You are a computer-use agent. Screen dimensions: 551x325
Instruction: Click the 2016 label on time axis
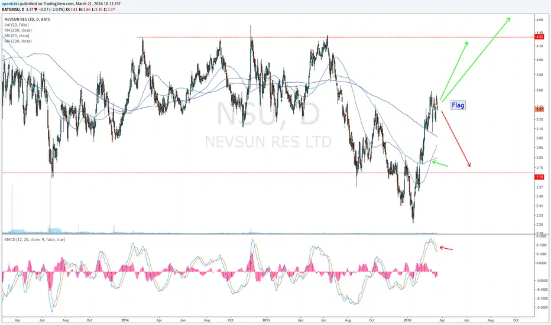tap(407, 320)
